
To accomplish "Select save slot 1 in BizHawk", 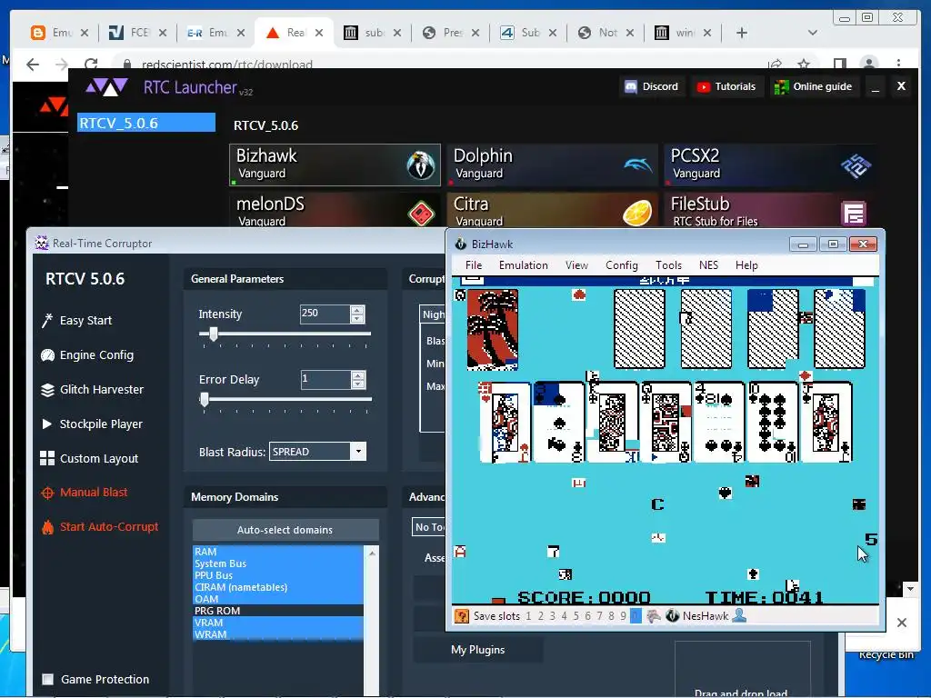I will click(x=528, y=616).
